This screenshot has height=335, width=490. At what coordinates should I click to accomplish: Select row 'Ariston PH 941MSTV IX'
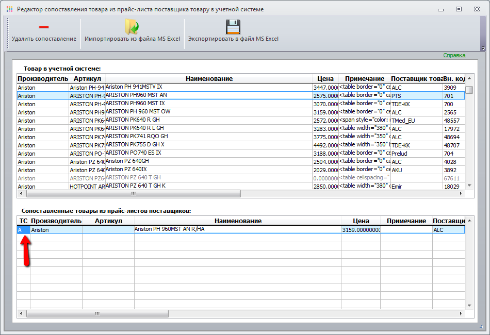coord(241,88)
